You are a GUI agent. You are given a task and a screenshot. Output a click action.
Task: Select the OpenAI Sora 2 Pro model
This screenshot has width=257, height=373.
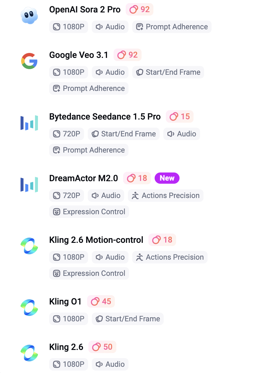tap(85, 10)
